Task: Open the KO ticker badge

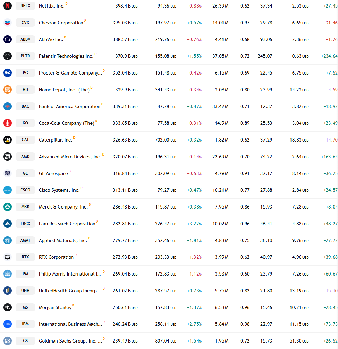Action: click(25, 123)
